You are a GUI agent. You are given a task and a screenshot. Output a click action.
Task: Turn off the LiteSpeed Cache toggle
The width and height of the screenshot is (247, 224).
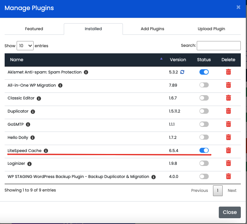204,150
